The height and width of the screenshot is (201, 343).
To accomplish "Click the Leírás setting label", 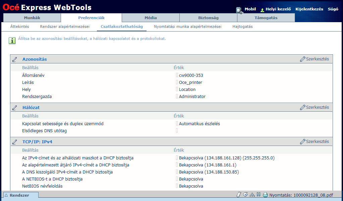I will click(28, 82).
